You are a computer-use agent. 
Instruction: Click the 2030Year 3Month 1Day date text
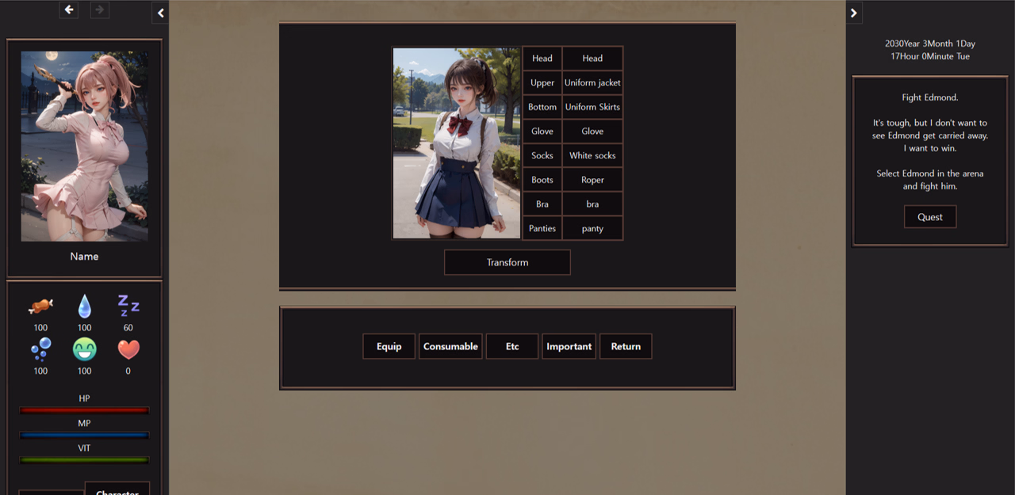(930, 44)
